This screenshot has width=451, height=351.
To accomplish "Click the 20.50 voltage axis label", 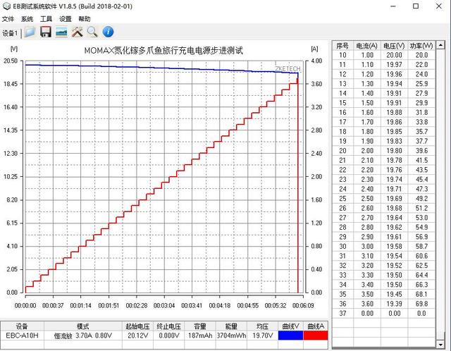I will click(x=11, y=61).
